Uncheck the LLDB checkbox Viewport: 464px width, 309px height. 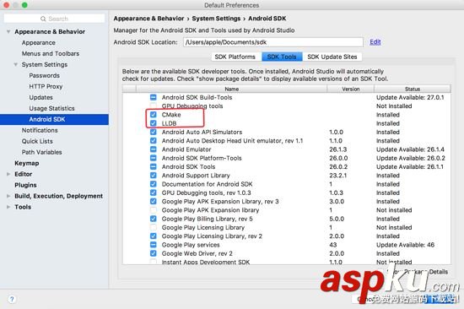coord(154,123)
